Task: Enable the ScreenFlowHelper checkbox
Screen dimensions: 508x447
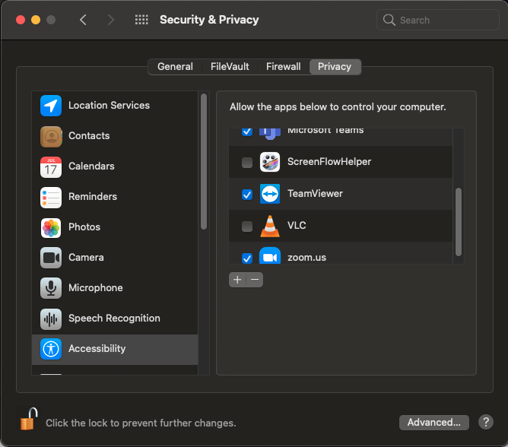Action: tap(247, 162)
